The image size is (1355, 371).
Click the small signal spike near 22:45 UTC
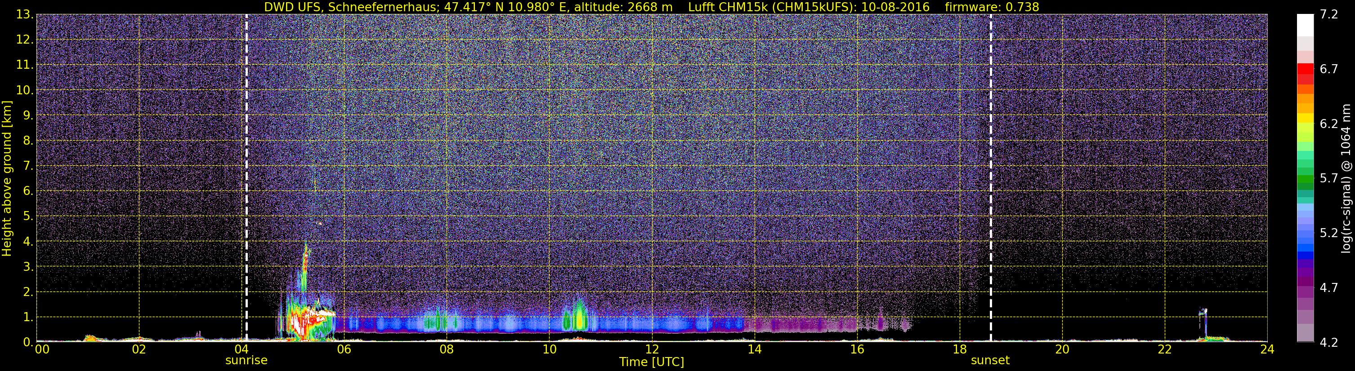(1203, 321)
